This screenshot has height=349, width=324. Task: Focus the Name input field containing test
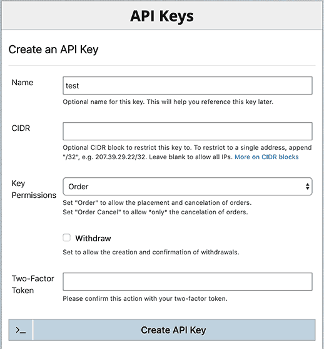point(188,86)
